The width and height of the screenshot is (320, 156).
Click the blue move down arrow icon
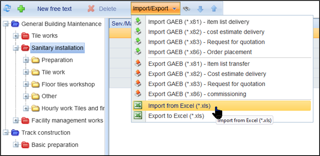point(200,8)
